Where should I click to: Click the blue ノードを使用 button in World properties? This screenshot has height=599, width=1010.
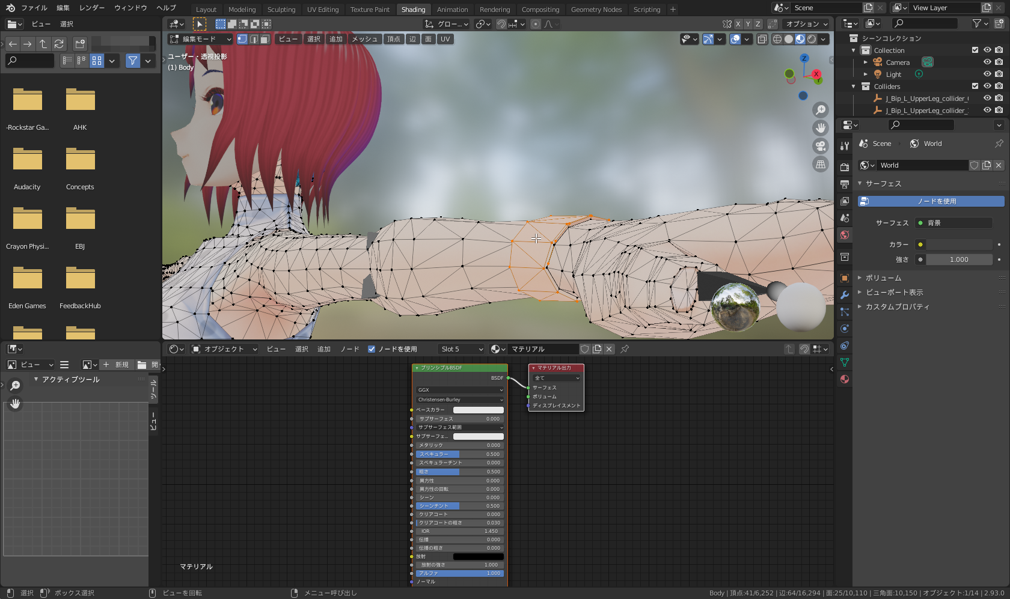(x=931, y=201)
